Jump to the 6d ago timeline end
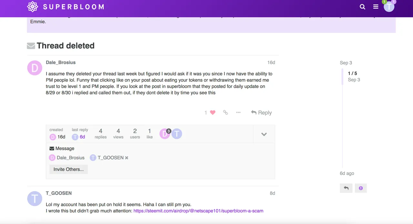Viewport: 413px width, 224px height. 347,173
